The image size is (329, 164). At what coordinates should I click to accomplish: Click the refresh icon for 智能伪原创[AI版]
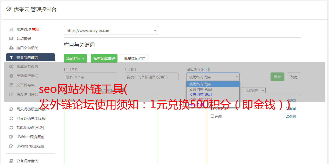[11, 128]
